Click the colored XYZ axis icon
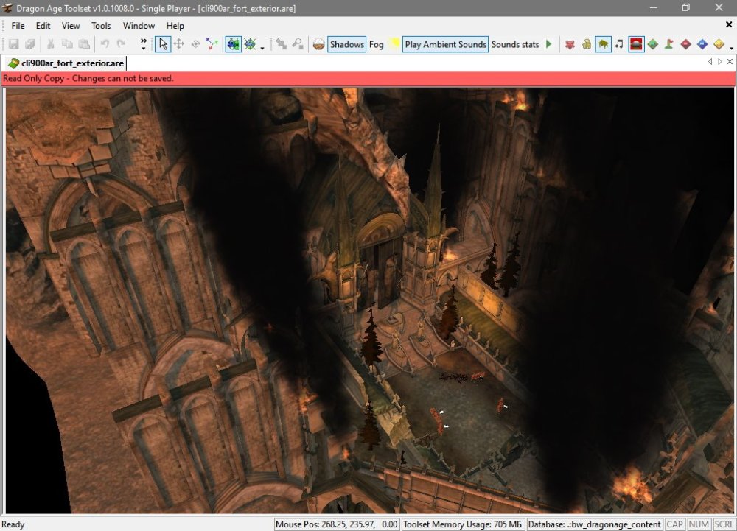 tap(212, 44)
